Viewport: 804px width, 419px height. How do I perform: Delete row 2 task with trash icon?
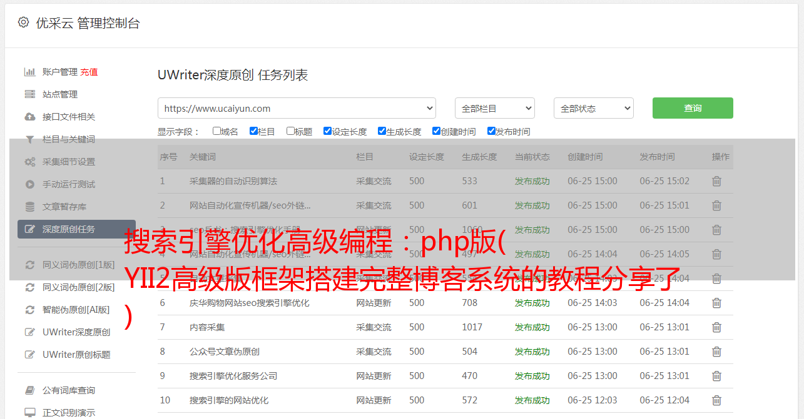pyautogui.click(x=717, y=205)
